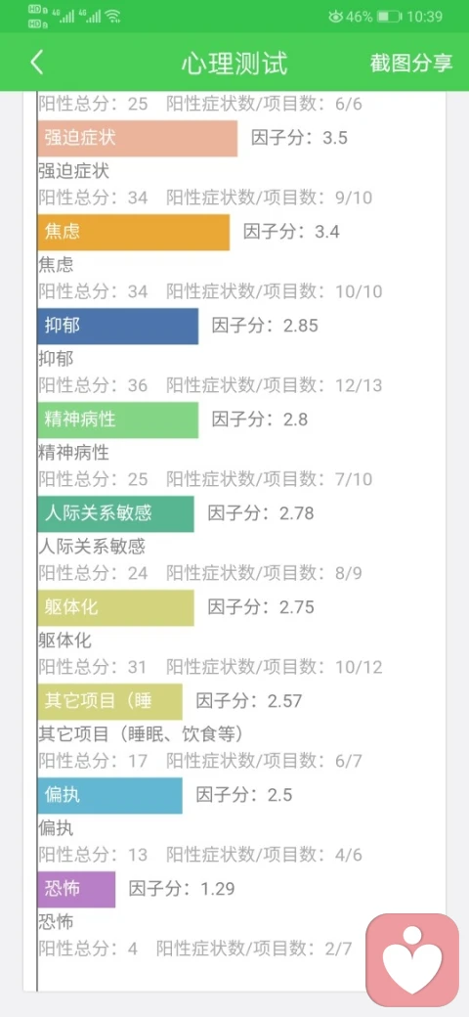This screenshot has width=469, height=1017.
Task: Tap the 因子分: 1.29 score text
Action: tap(182, 889)
